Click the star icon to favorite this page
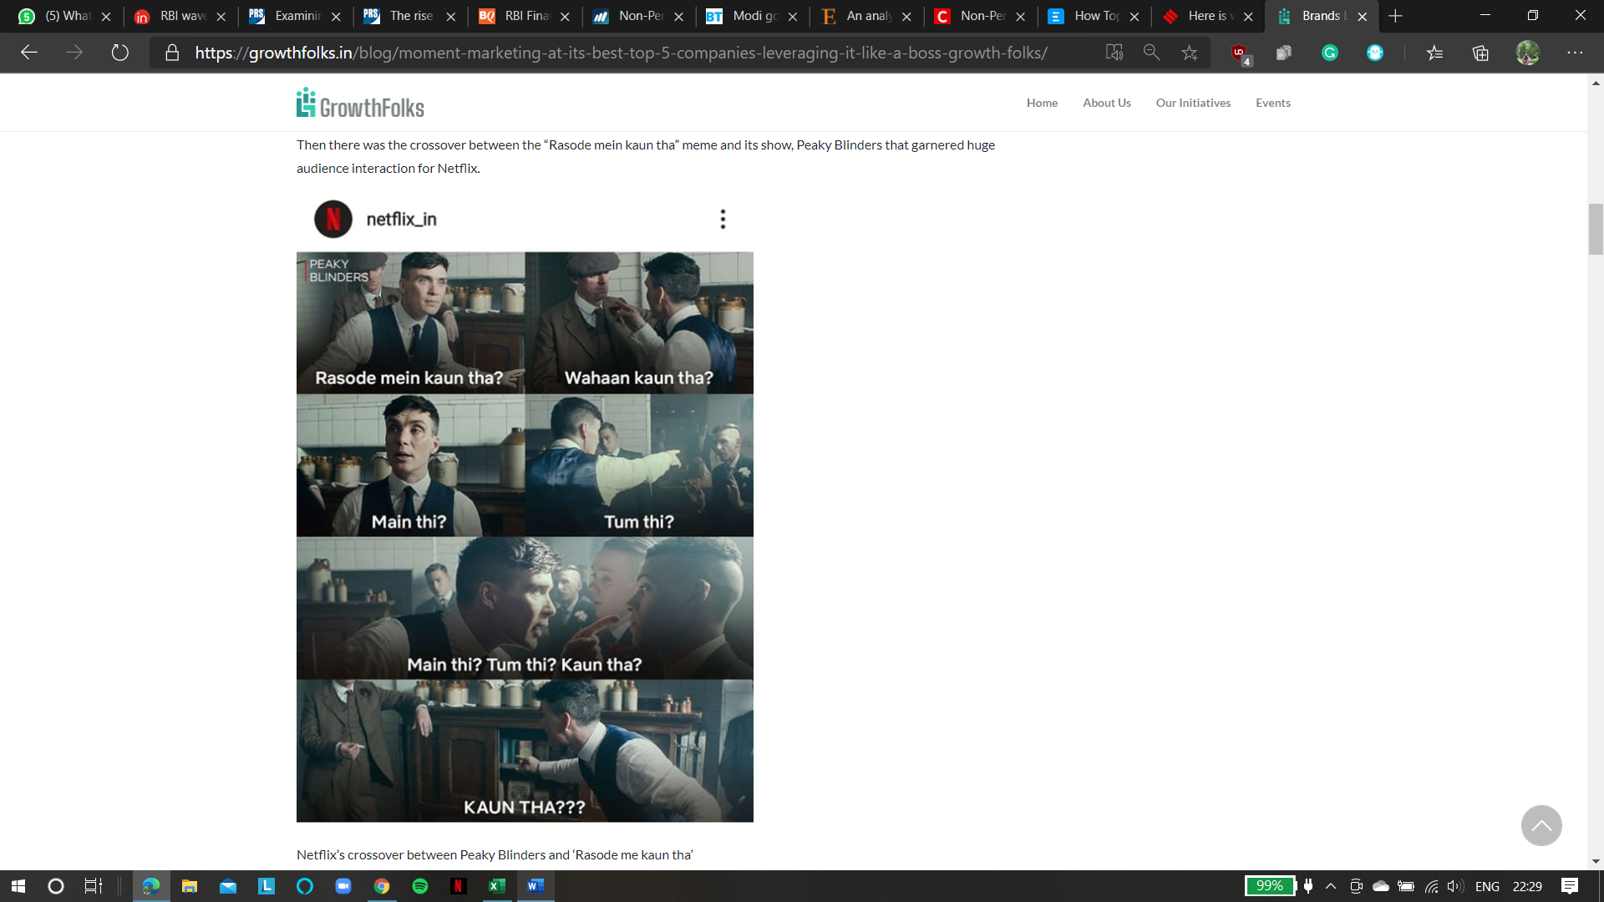This screenshot has height=902, width=1604. point(1190,53)
